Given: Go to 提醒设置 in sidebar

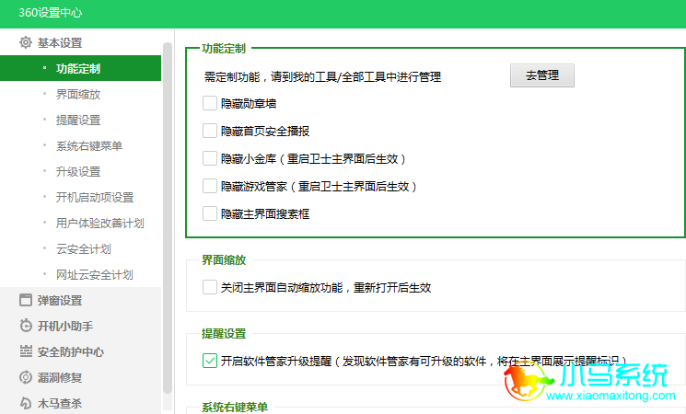Looking at the screenshot, I should click(80, 120).
